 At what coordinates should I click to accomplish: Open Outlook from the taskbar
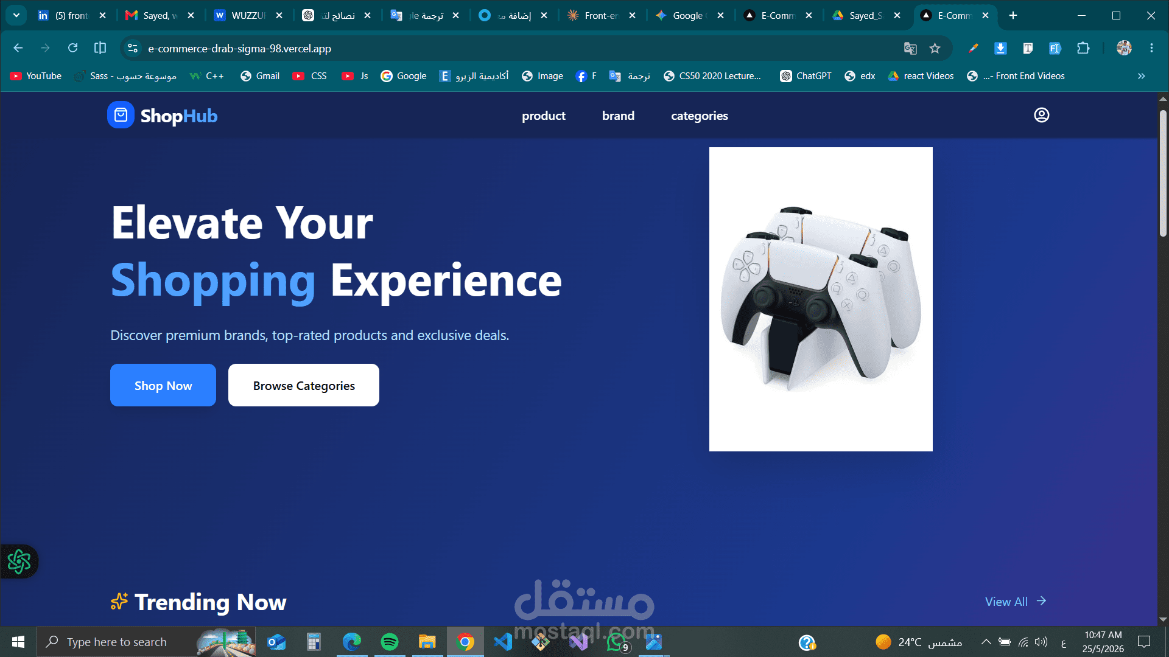tap(276, 642)
